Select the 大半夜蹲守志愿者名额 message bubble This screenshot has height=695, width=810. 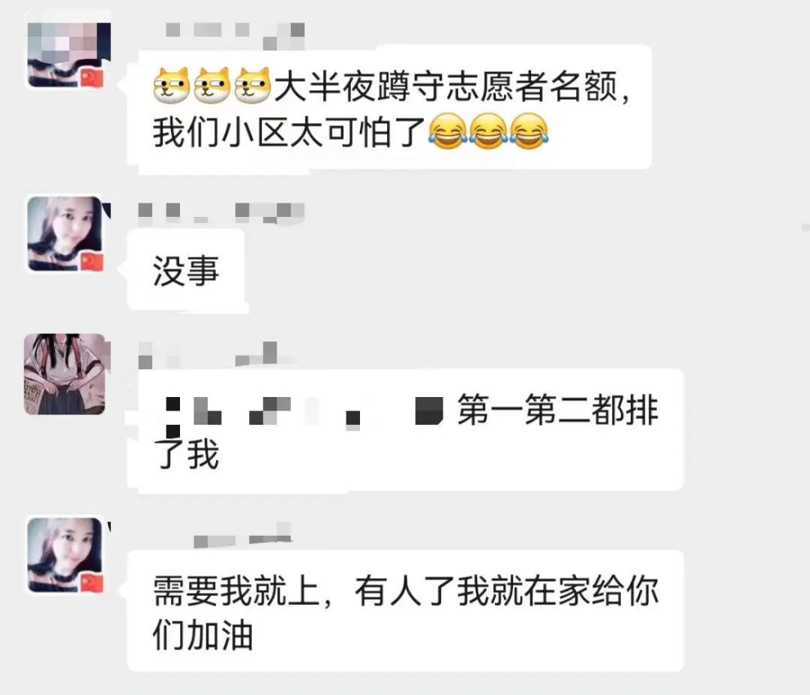pos(389,107)
